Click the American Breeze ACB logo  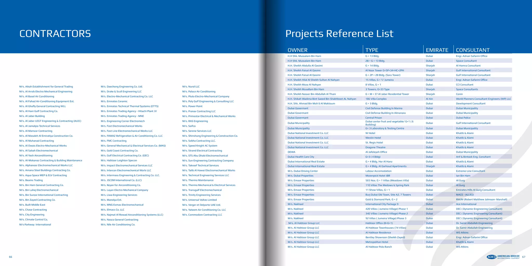click(x=503, y=257)
